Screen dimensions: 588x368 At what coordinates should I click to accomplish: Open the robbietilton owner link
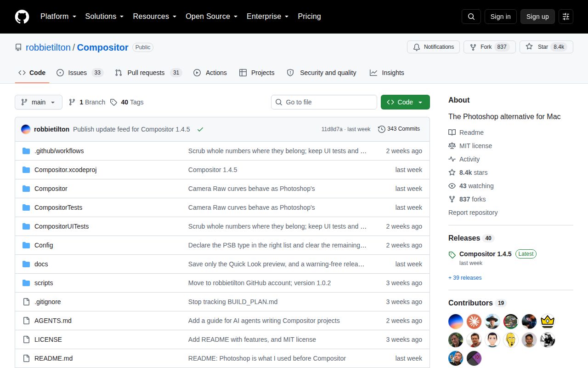[48, 47]
